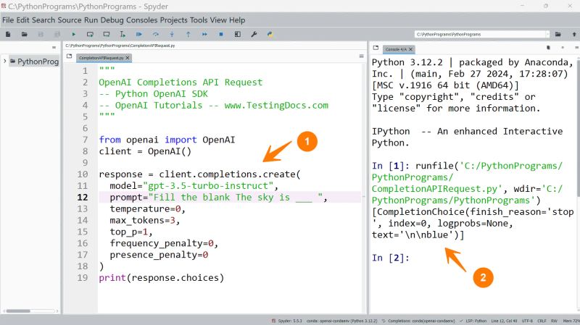Execute the current line in debugger
The height and width of the screenshot is (325, 580).
(x=156, y=34)
